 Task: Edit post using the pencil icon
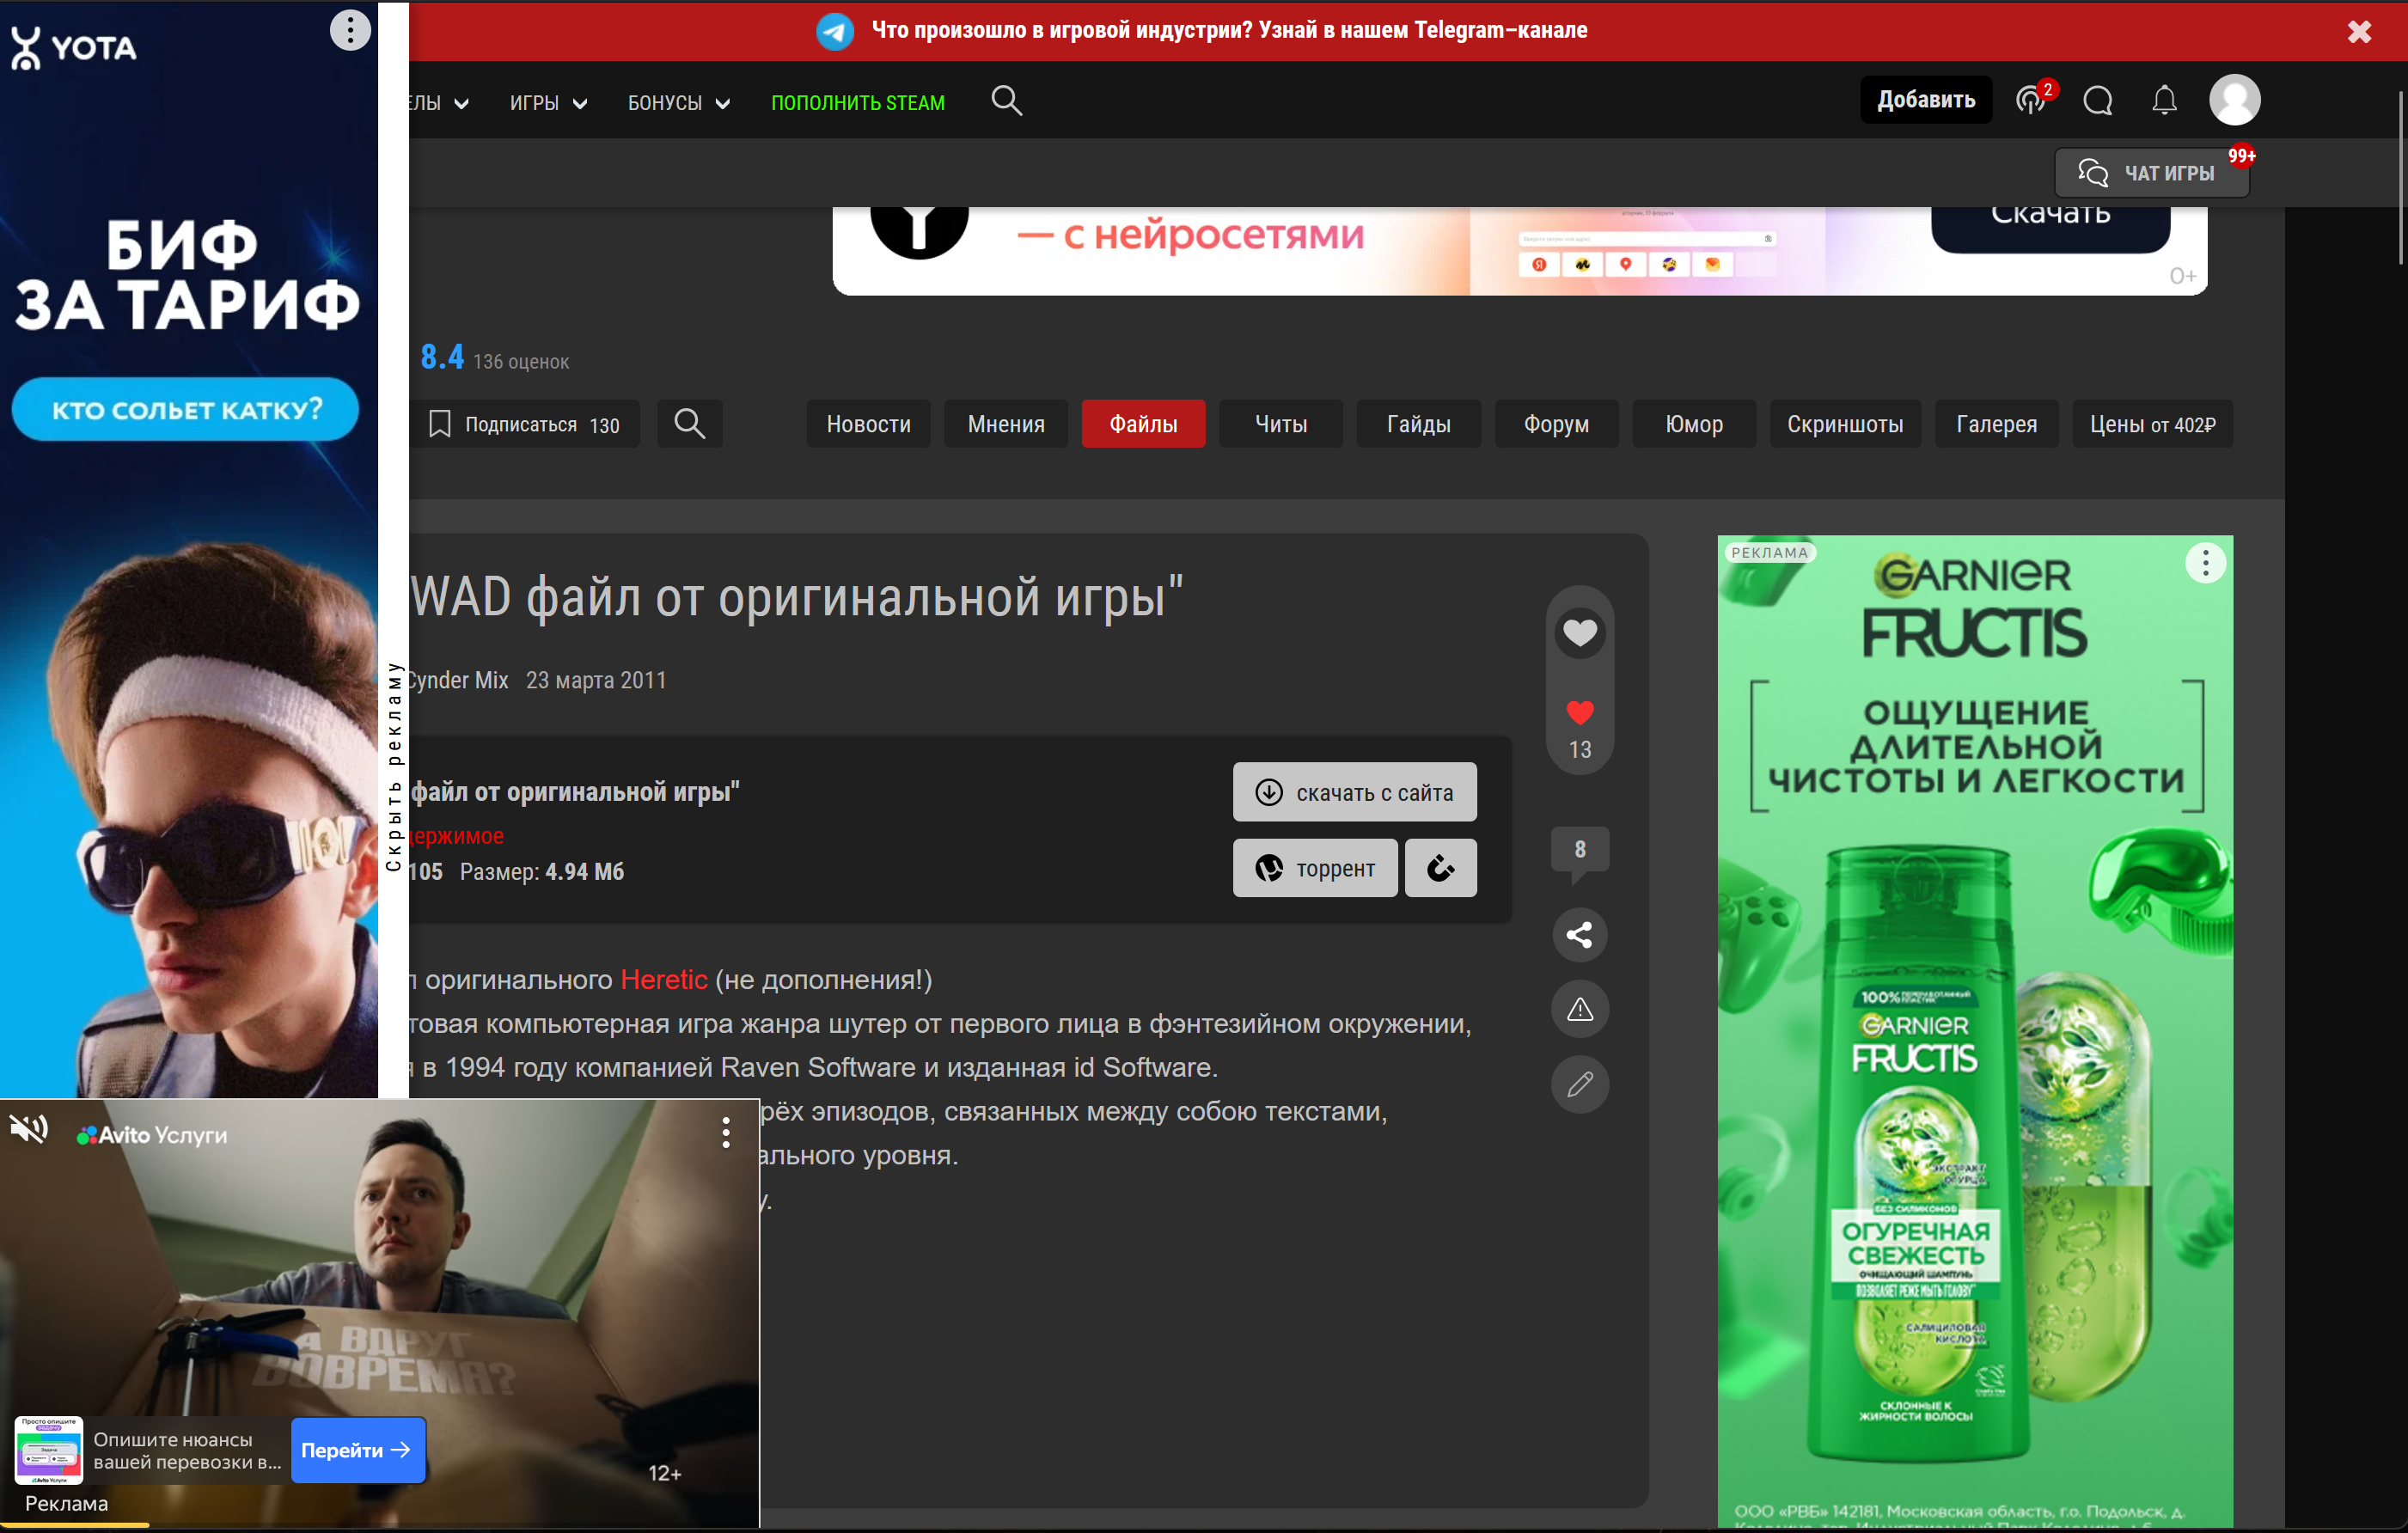coord(1579,1084)
